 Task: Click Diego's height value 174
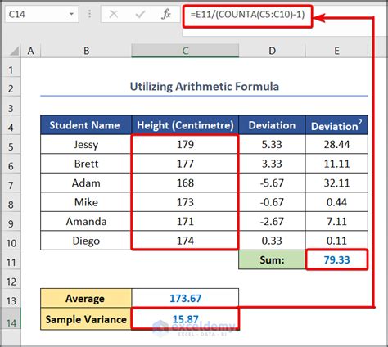[x=185, y=241]
